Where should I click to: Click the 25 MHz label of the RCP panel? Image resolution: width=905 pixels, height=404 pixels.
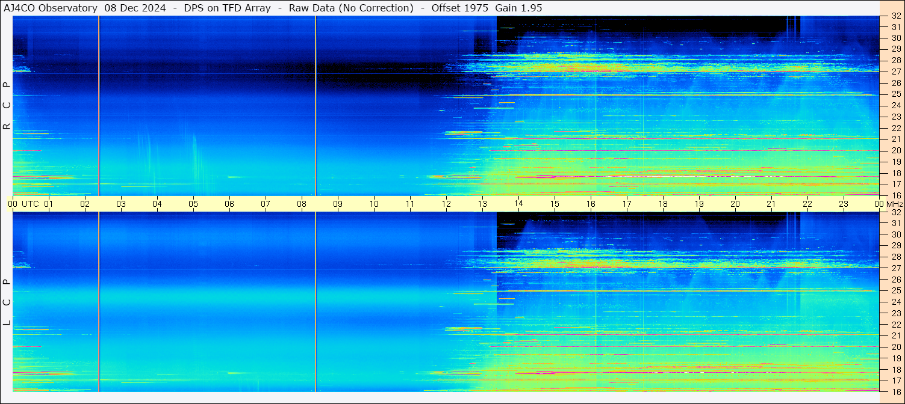[x=895, y=94]
